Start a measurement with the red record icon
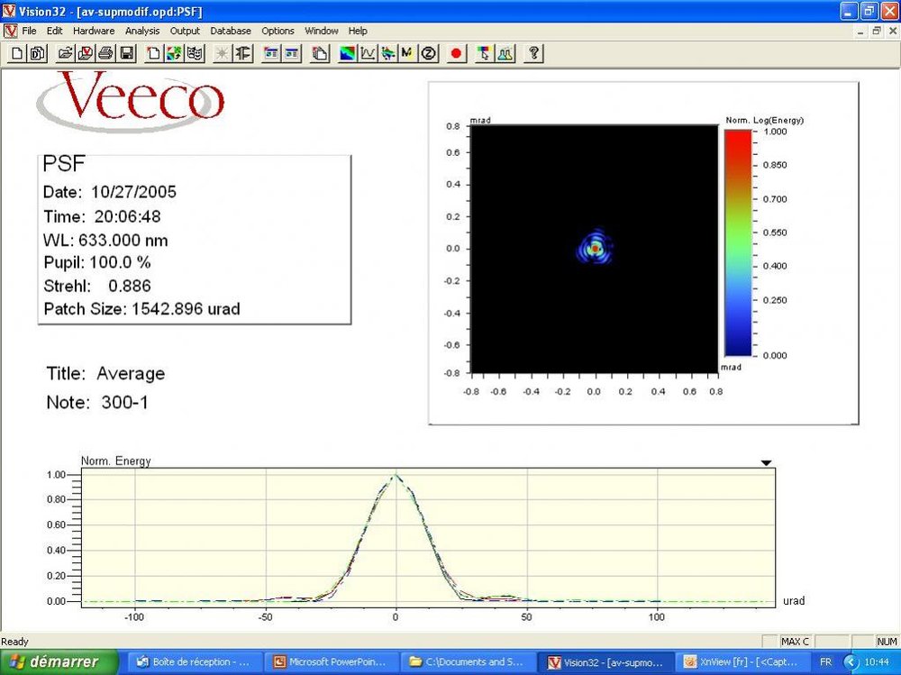 457,53
